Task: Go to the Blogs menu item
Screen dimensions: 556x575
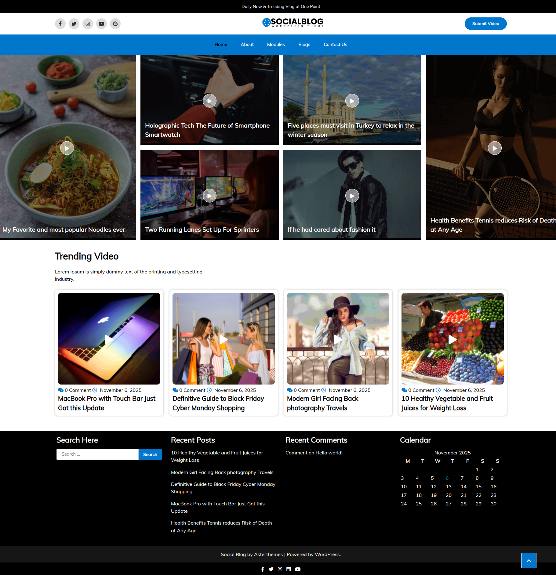Action: coord(304,45)
